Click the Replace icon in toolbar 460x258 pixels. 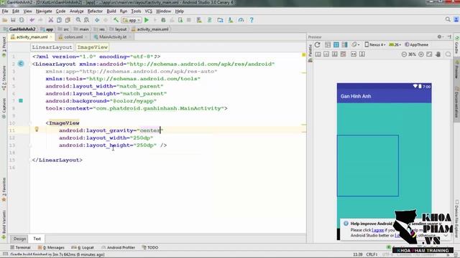coord(86,20)
